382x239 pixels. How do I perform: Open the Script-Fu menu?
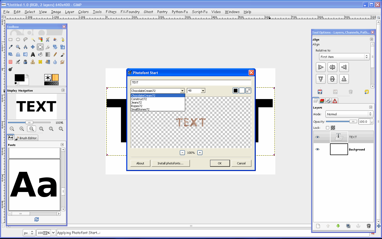(x=199, y=12)
